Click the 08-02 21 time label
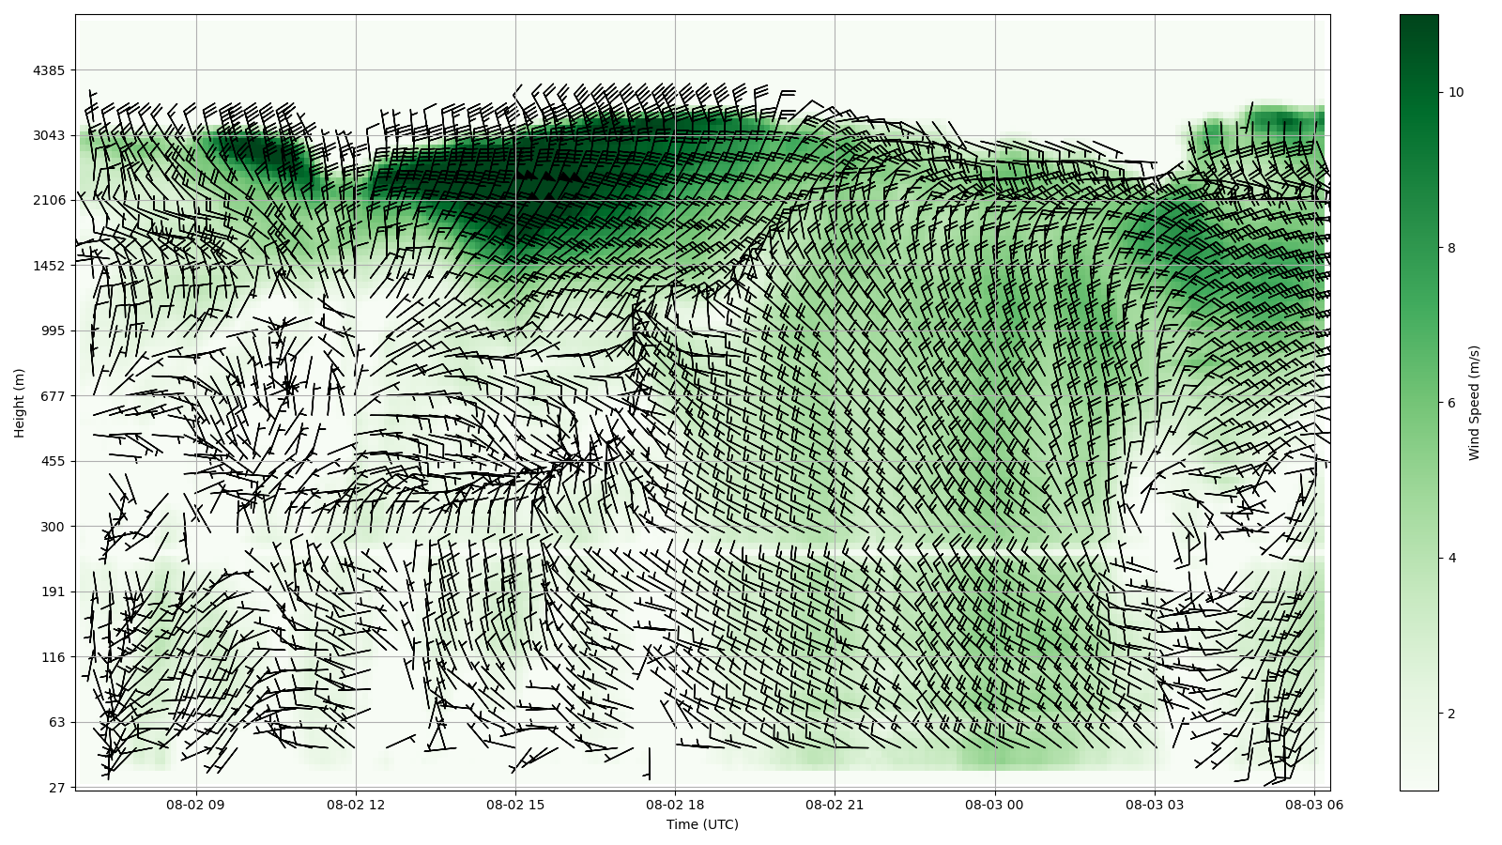This screenshot has width=1502, height=845. (x=835, y=805)
